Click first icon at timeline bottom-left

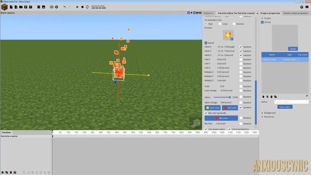[x=2, y=173]
